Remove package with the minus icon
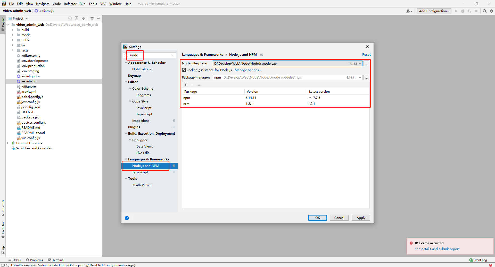 [x=192, y=85]
